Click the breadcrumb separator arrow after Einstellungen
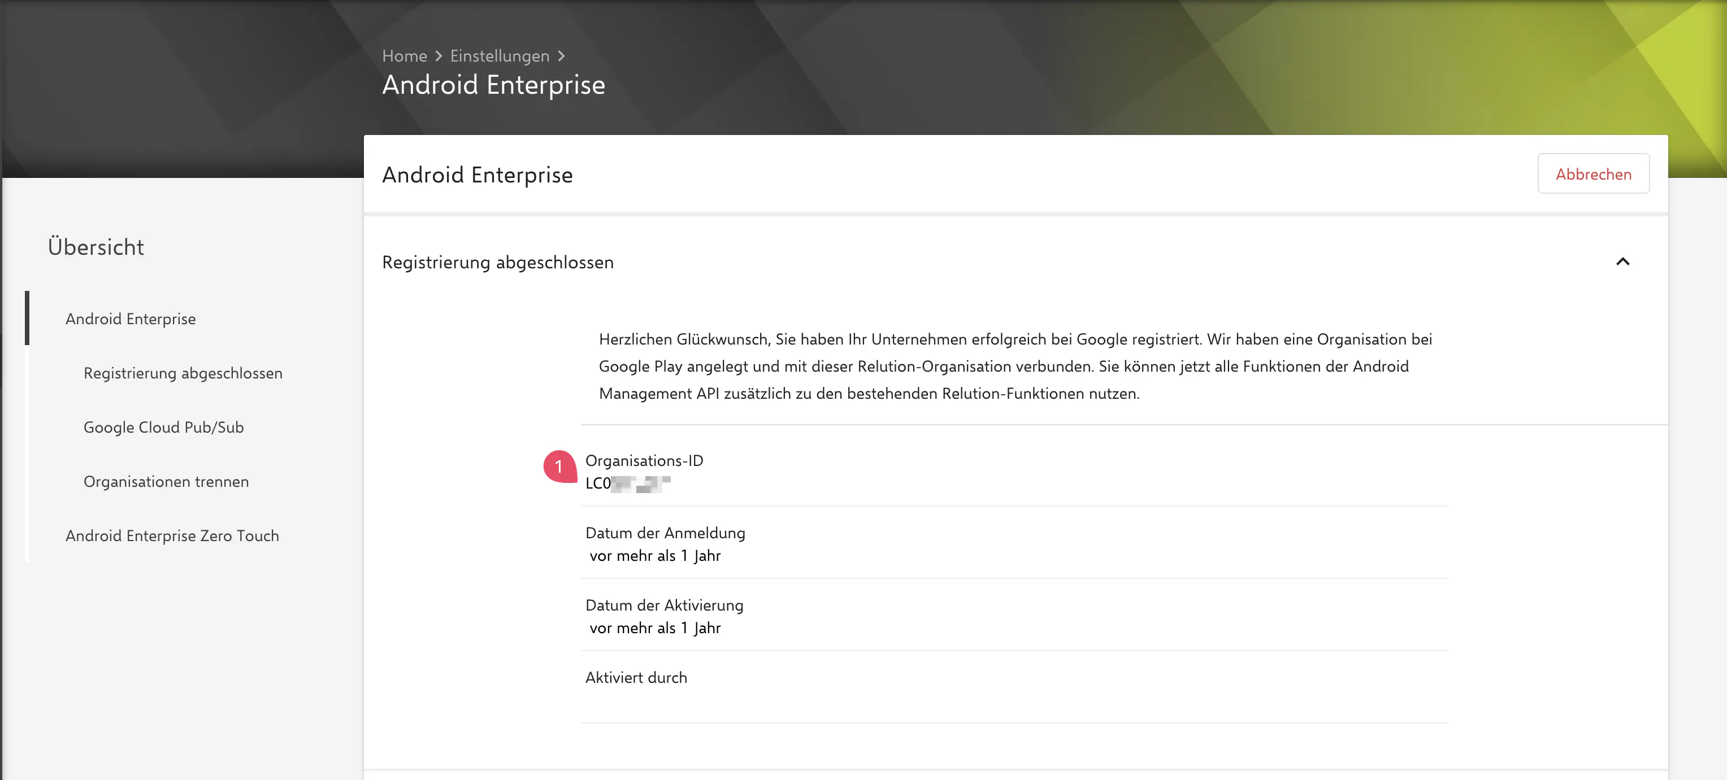The width and height of the screenshot is (1727, 780). click(562, 55)
